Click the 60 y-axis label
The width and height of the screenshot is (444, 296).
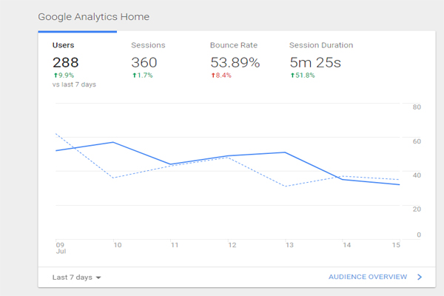point(417,141)
